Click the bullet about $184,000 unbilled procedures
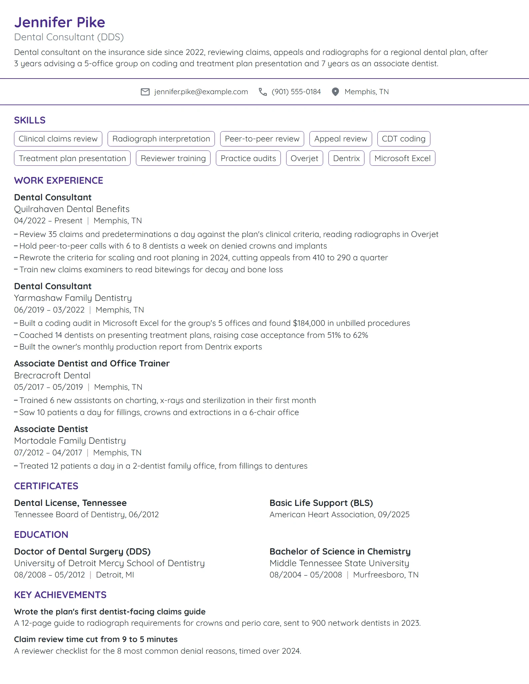529x684 pixels. (212, 323)
